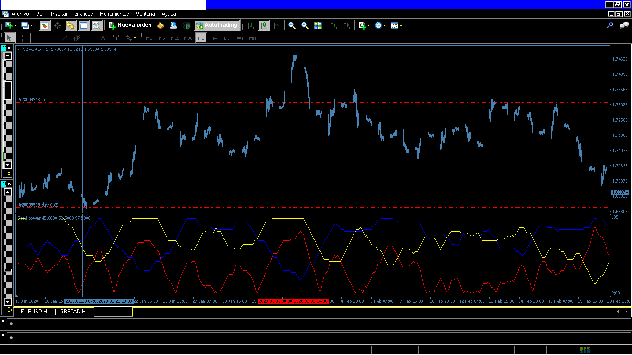The width and height of the screenshot is (632, 355).
Task: Open the Gráficos menu
Action: pyautogui.click(x=84, y=14)
